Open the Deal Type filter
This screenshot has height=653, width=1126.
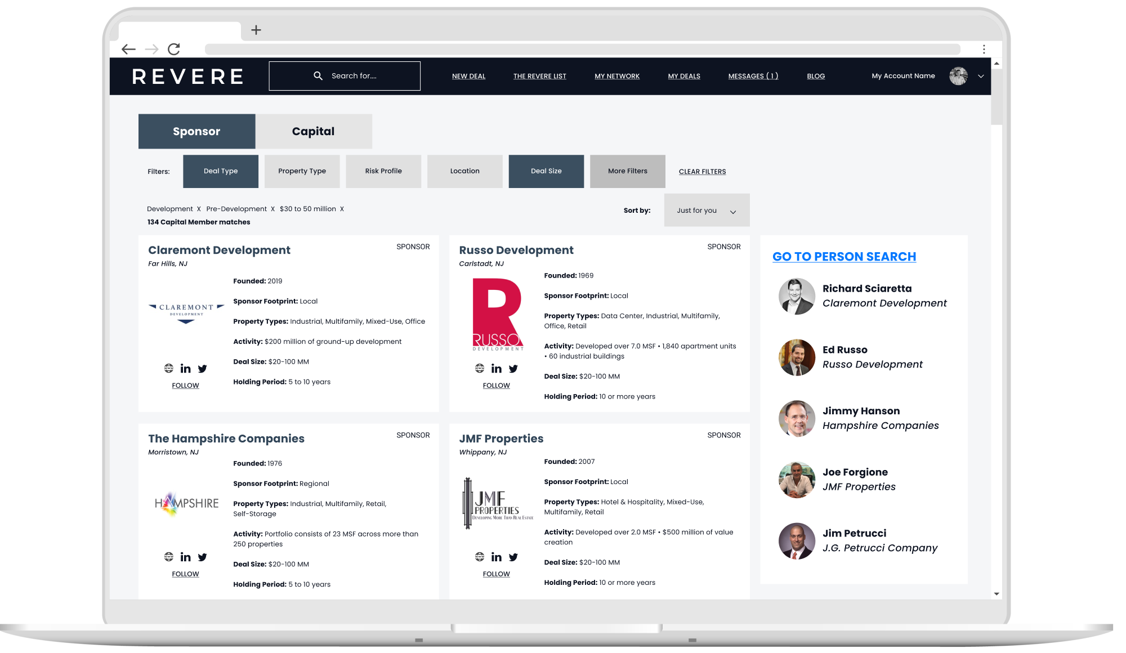tap(221, 171)
